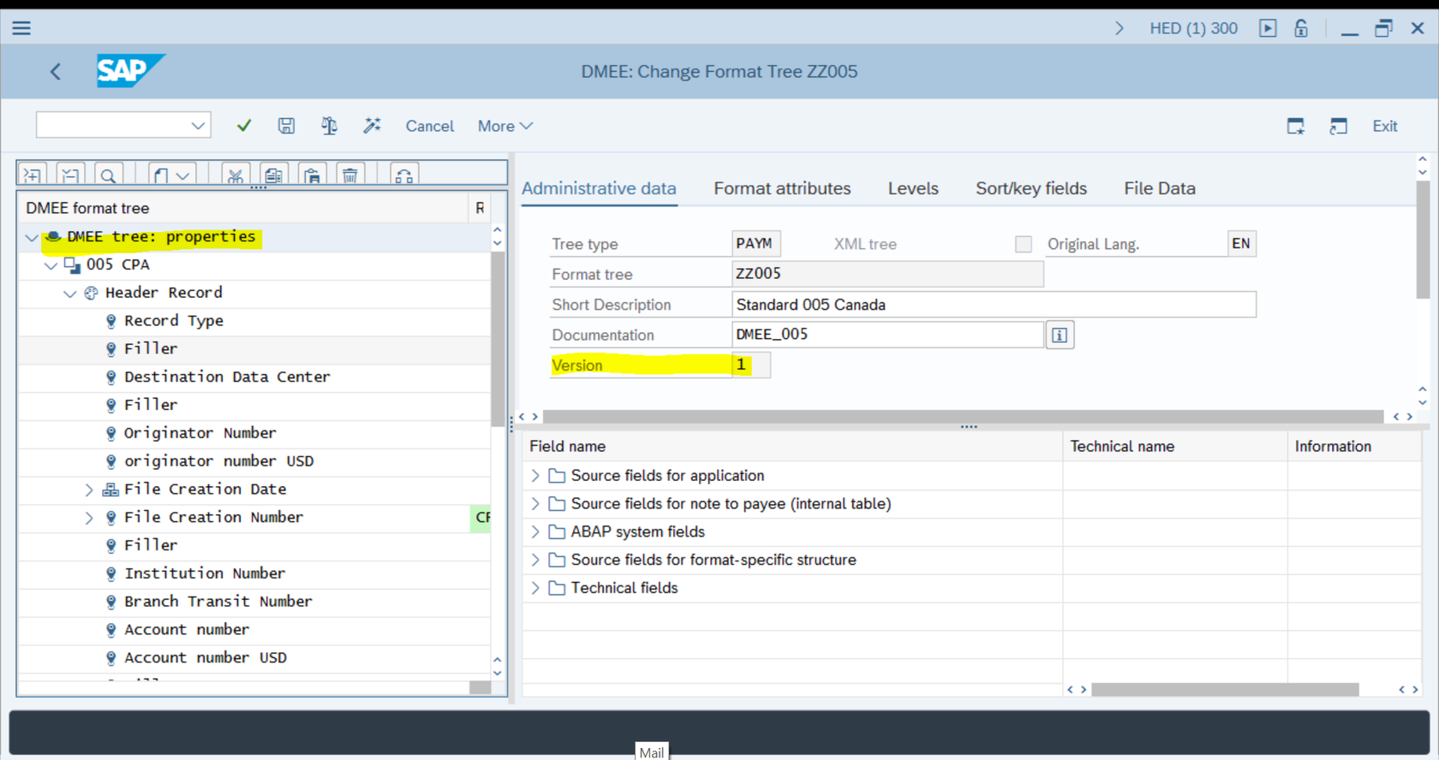Switch to Format attributes tab
1439x760 pixels.
pyautogui.click(x=782, y=188)
